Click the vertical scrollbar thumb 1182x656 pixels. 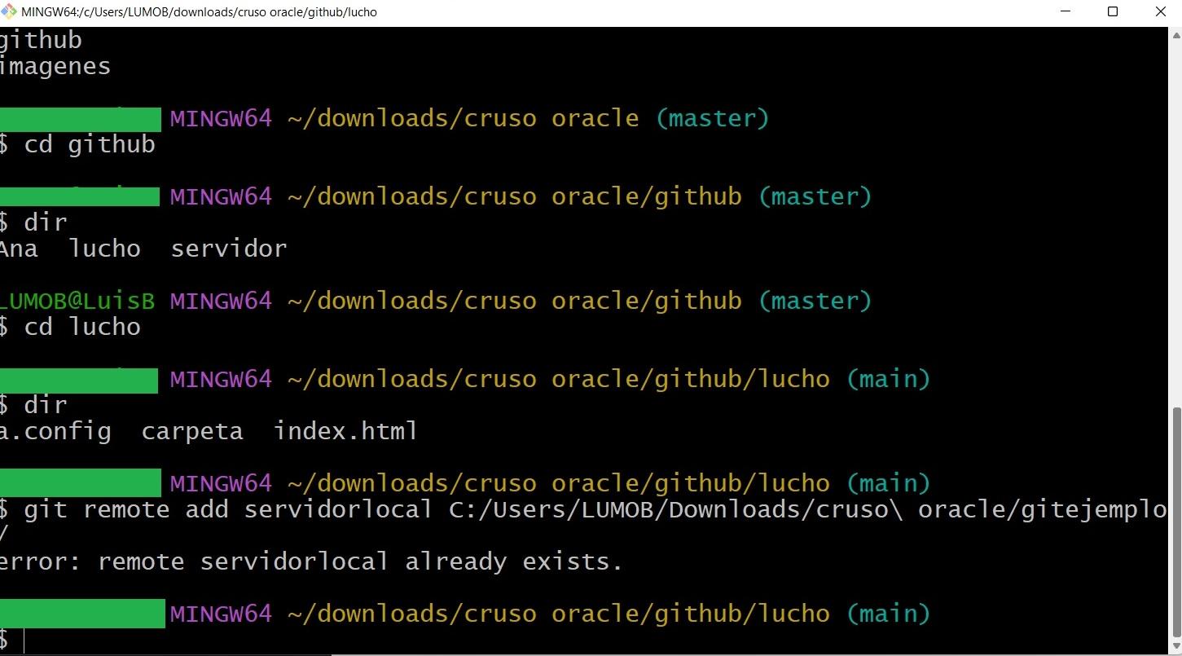[1175, 523]
